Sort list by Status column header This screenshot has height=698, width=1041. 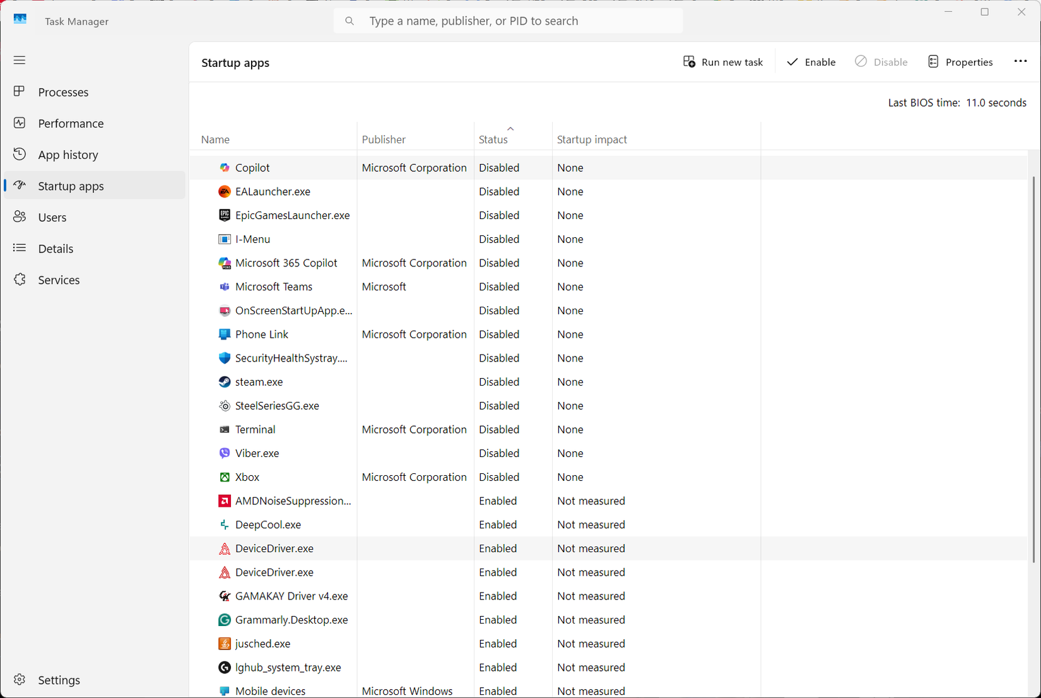pos(493,139)
